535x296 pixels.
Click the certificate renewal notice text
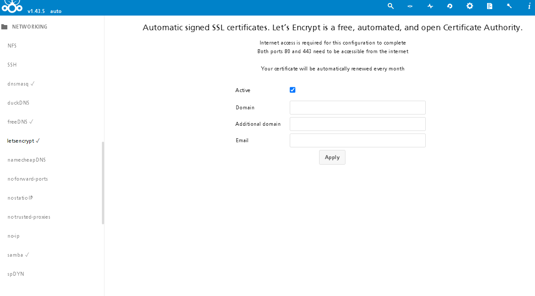[332, 69]
